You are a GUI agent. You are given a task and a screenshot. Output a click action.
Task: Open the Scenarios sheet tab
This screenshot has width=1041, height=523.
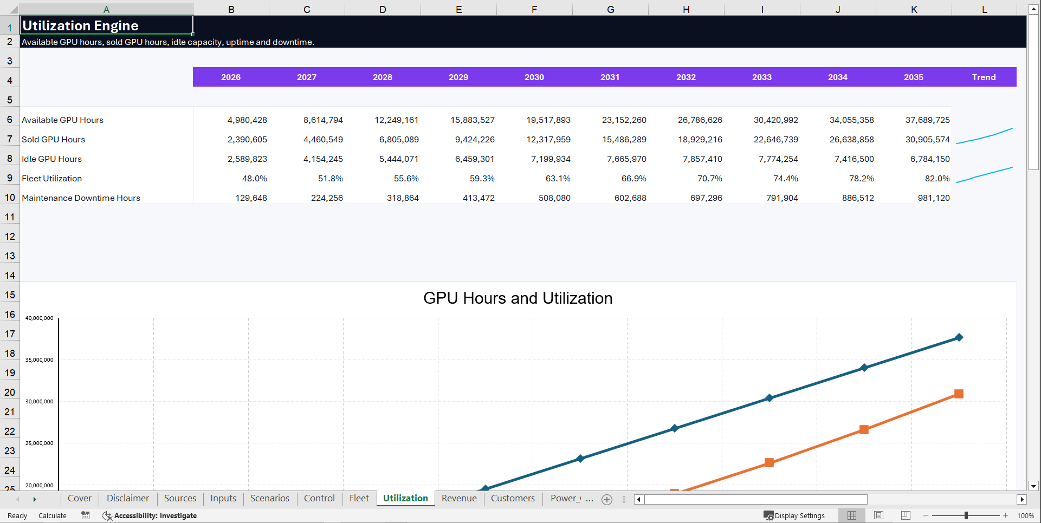pyautogui.click(x=270, y=498)
